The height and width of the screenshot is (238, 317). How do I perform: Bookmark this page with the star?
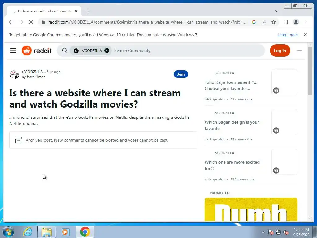point(274,22)
